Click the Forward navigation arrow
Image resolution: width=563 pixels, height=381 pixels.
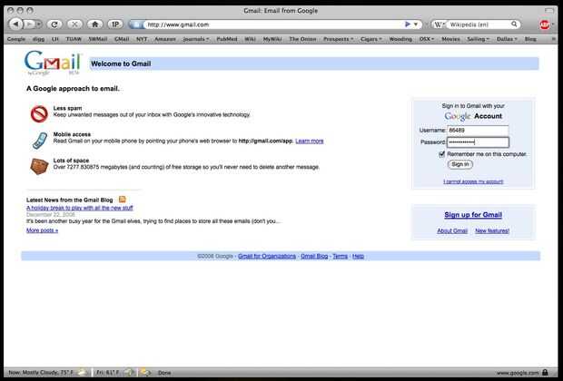point(29,24)
